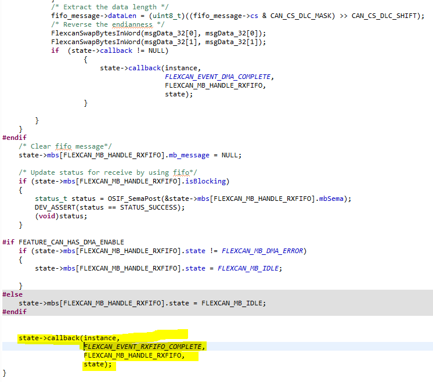Click the FlexcanSwapBytesInWord call using msgData_32[0]
This screenshot has height=382, width=433.
(x=158, y=34)
